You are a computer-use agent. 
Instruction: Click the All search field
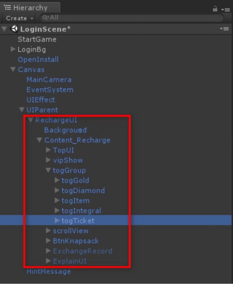(132, 18)
